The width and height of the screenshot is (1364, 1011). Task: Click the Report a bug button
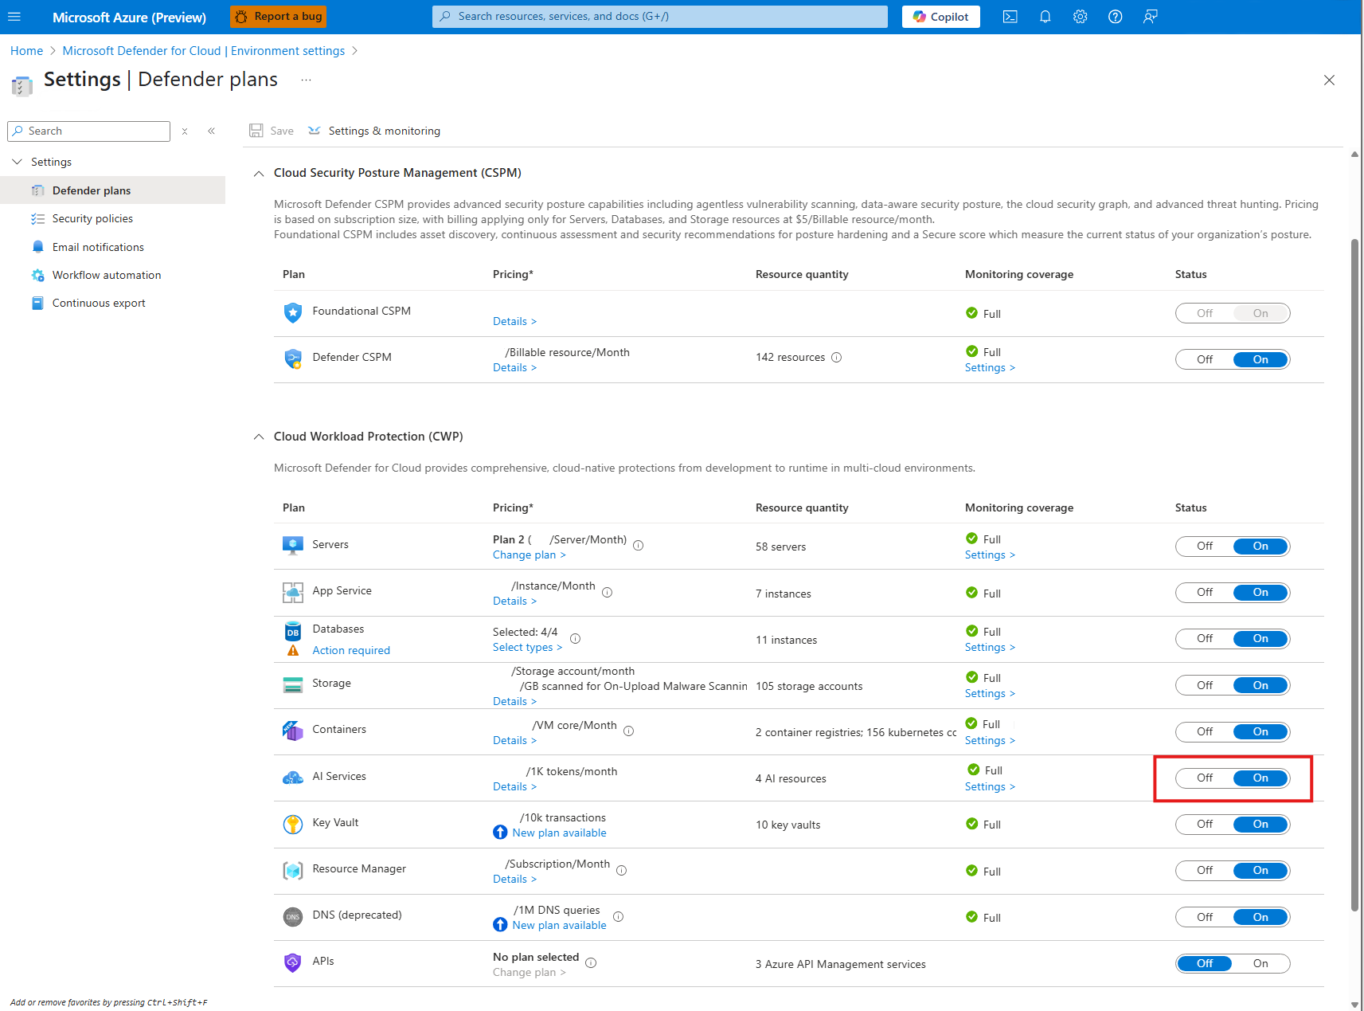click(x=279, y=17)
